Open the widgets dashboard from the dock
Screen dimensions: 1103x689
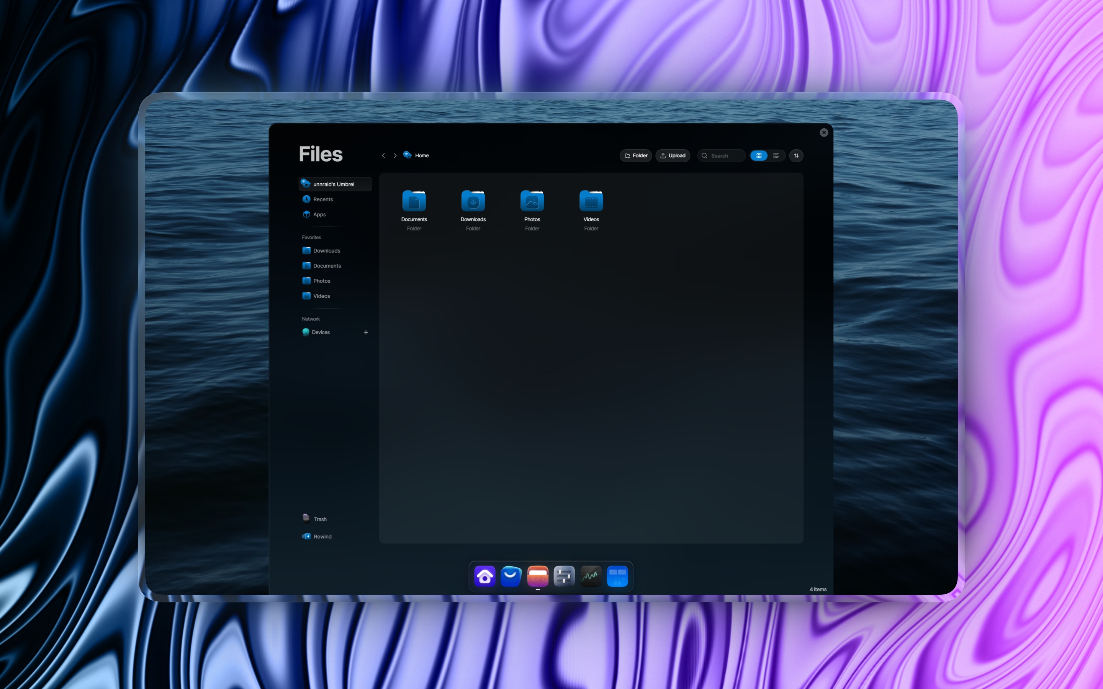[618, 576]
